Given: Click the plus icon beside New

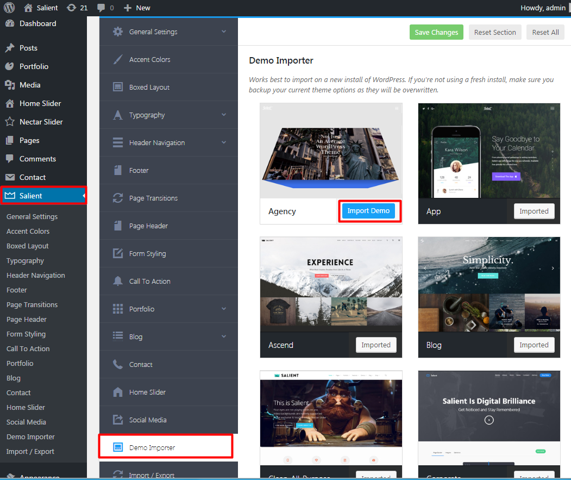Looking at the screenshot, I should tap(128, 8).
